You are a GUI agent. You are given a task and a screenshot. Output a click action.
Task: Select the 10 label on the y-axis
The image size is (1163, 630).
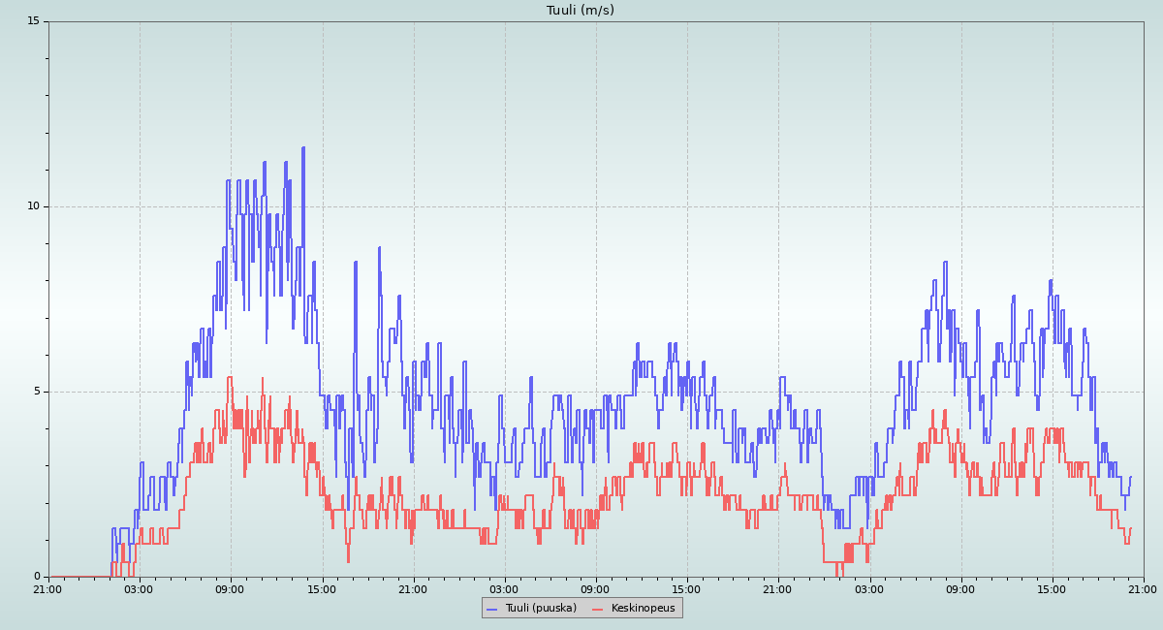coord(33,206)
